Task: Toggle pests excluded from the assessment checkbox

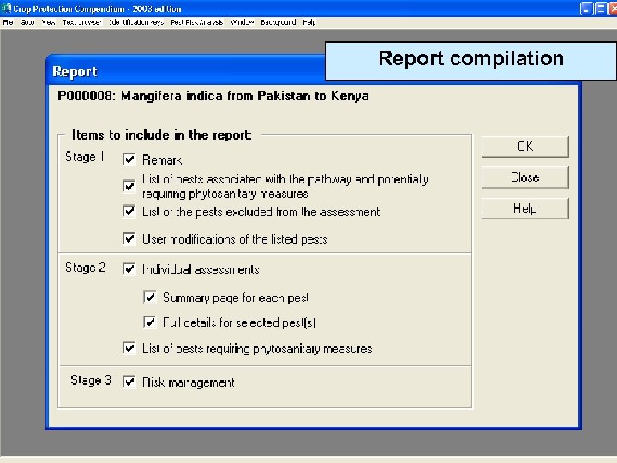Action: click(129, 212)
